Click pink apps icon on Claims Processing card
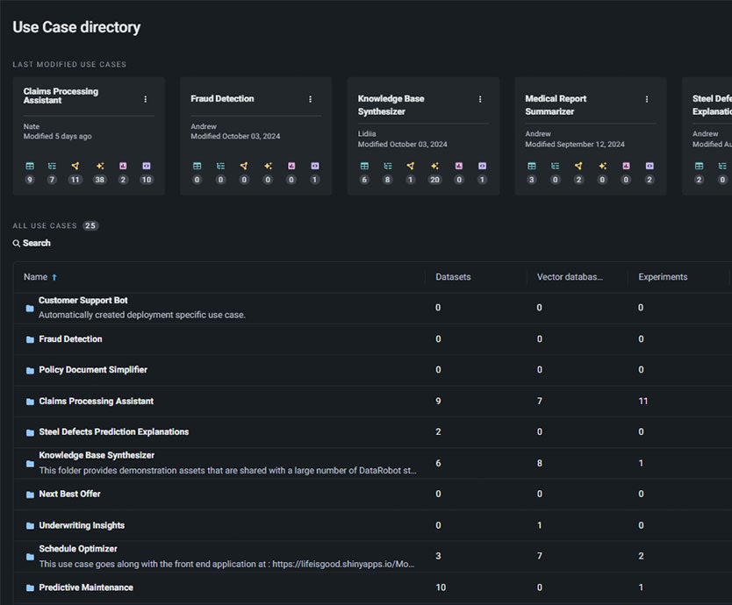 click(x=123, y=166)
